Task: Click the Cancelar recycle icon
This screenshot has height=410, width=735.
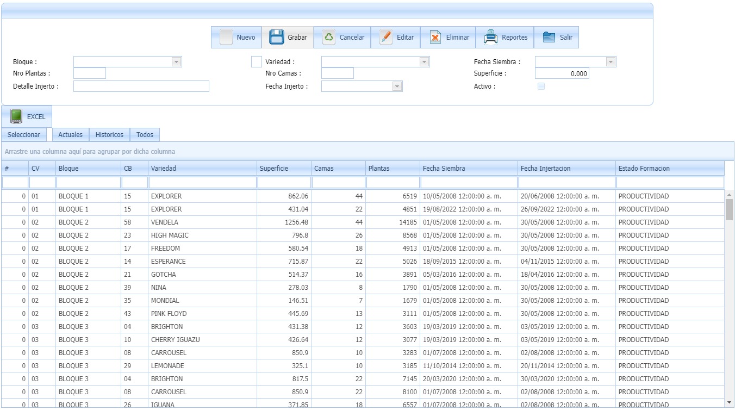Action: coord(329,38)
